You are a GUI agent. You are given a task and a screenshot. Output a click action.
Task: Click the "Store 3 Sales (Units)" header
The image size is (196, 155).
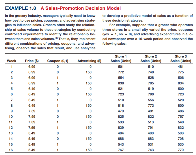pyautogui.click(x=181, y=59)
